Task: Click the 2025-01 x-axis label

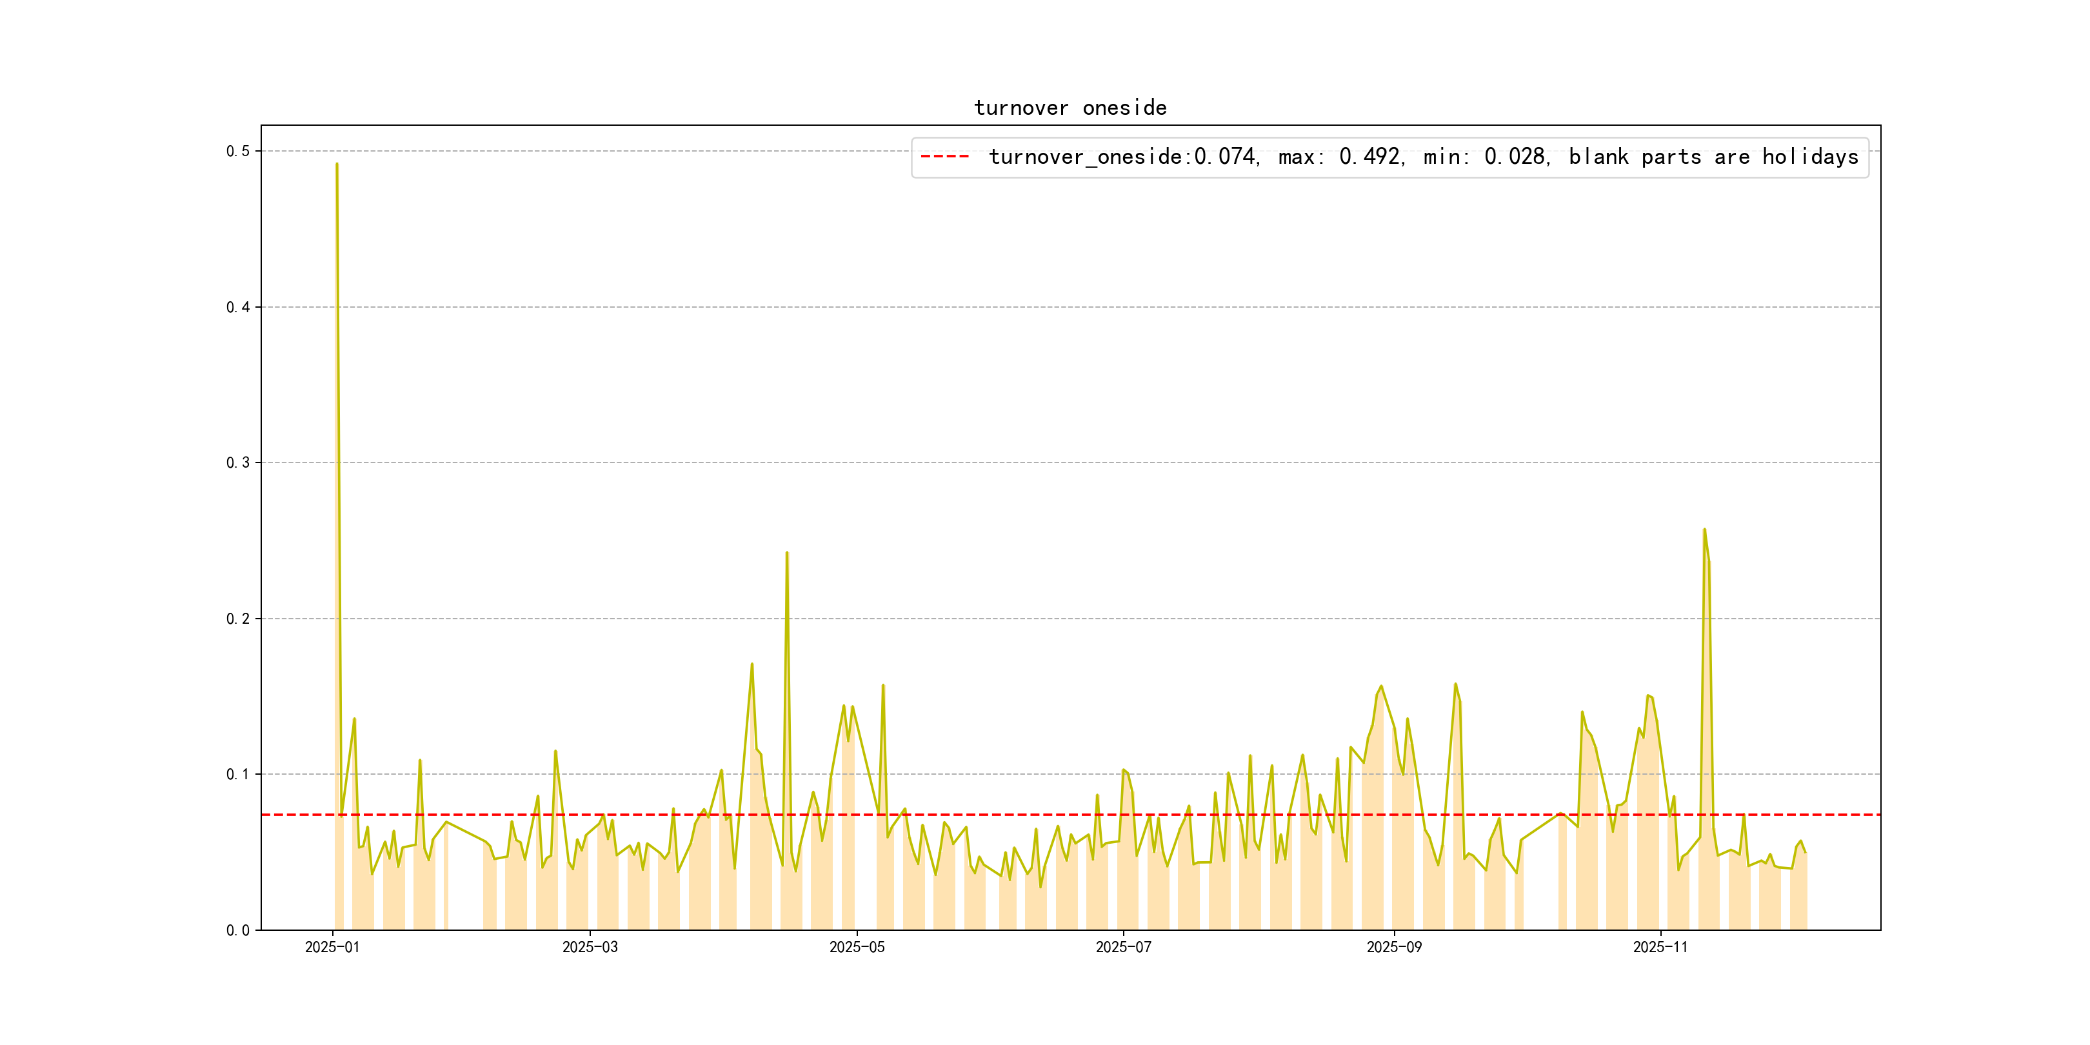Action: [x=332, y=947]
